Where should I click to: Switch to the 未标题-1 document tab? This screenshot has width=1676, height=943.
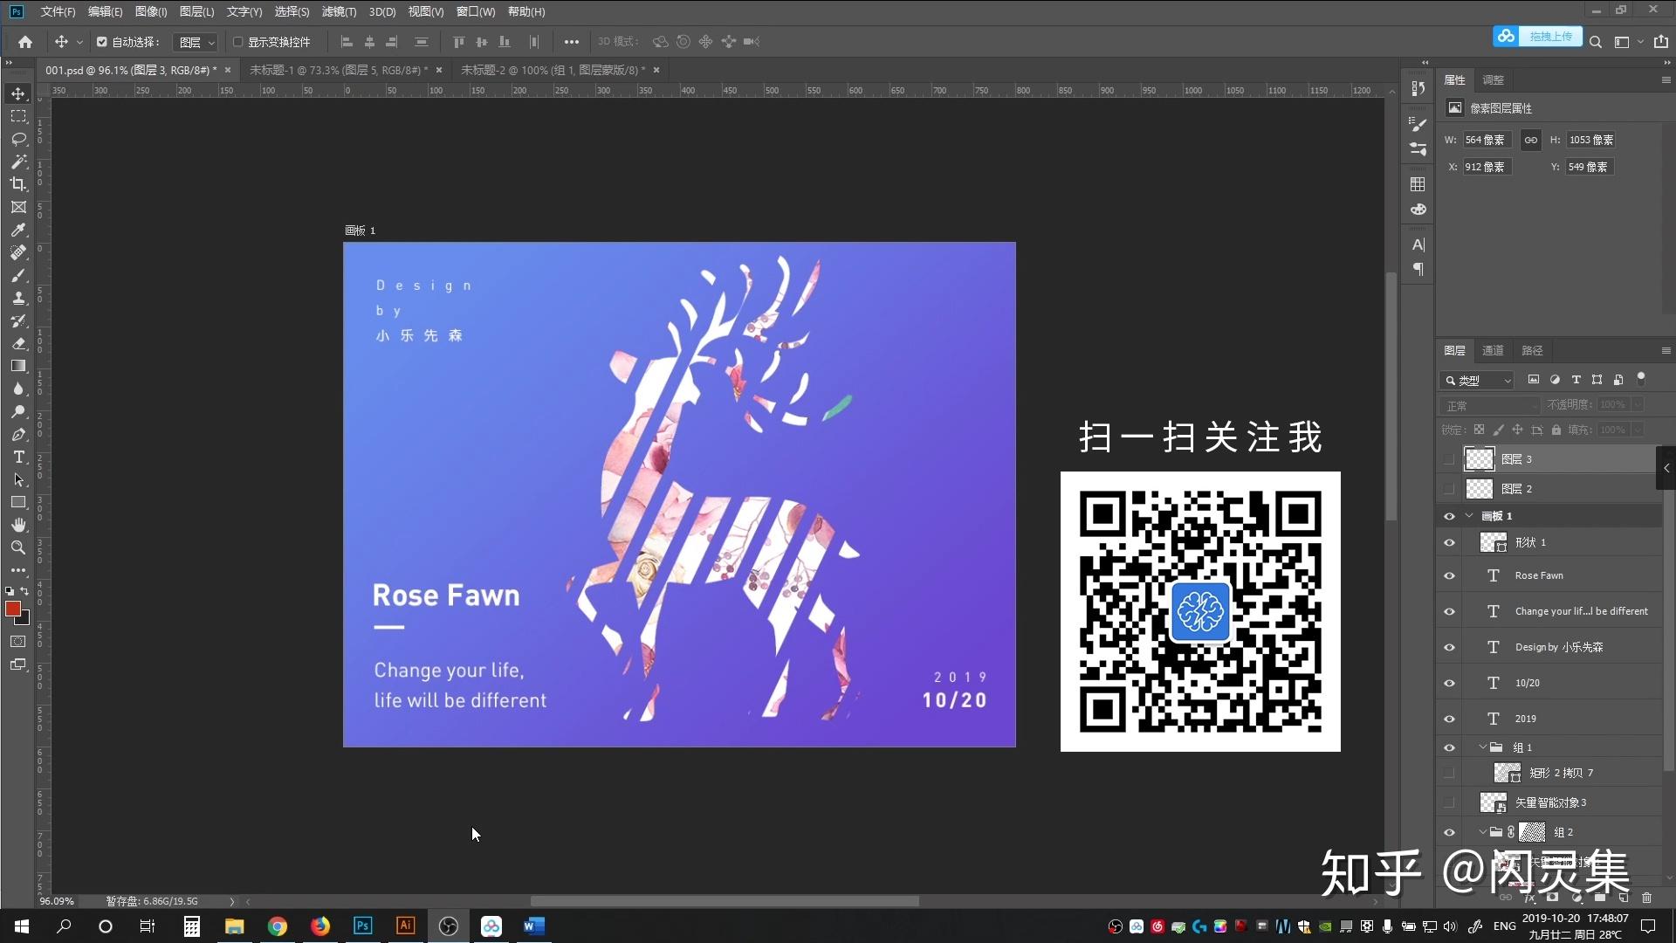(x=339, y=70)
